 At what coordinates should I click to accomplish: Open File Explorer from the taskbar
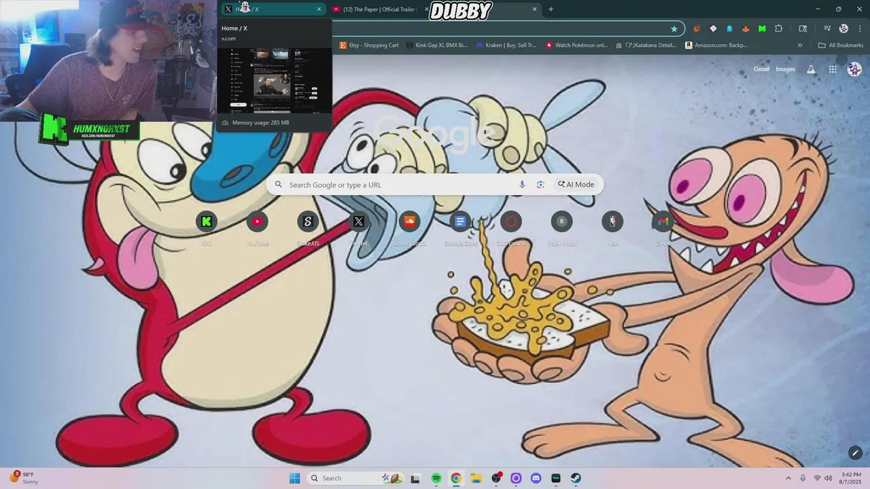[x=476, y=478]
